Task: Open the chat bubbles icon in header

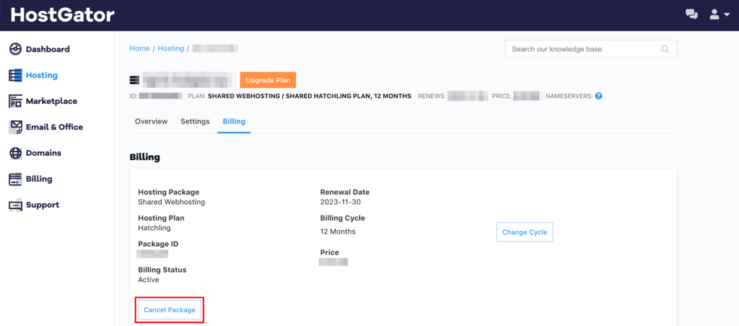Action: [691, 14]
